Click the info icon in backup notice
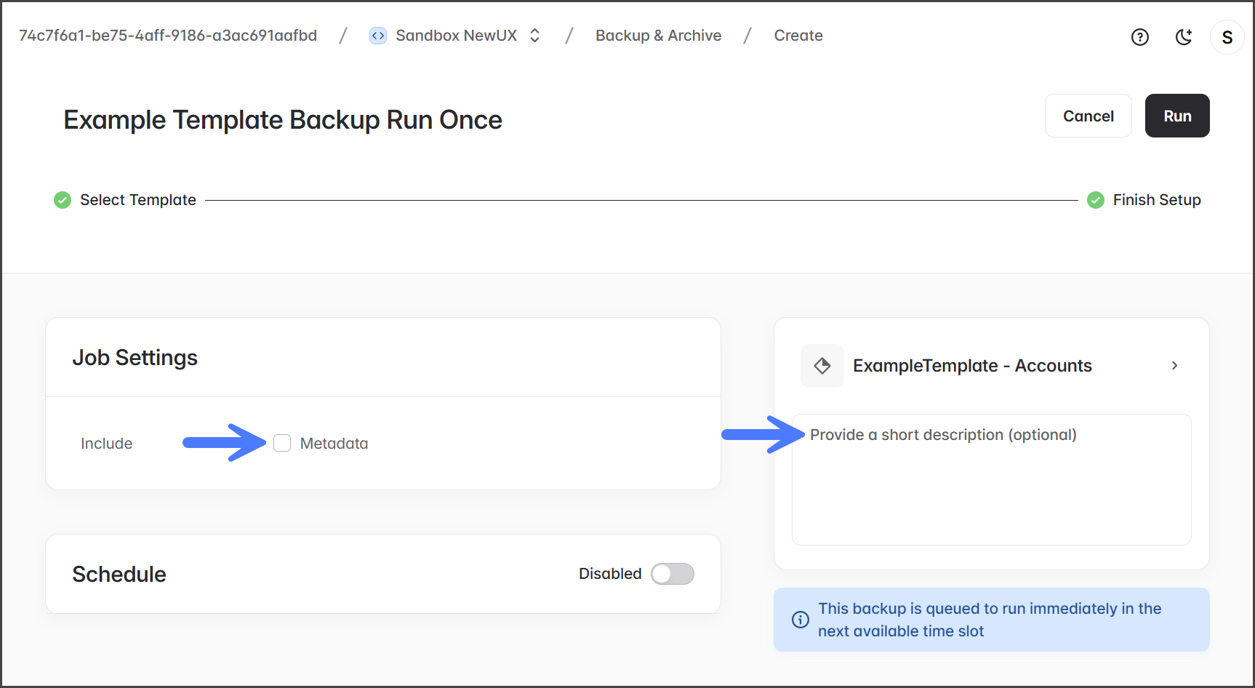 800,620
